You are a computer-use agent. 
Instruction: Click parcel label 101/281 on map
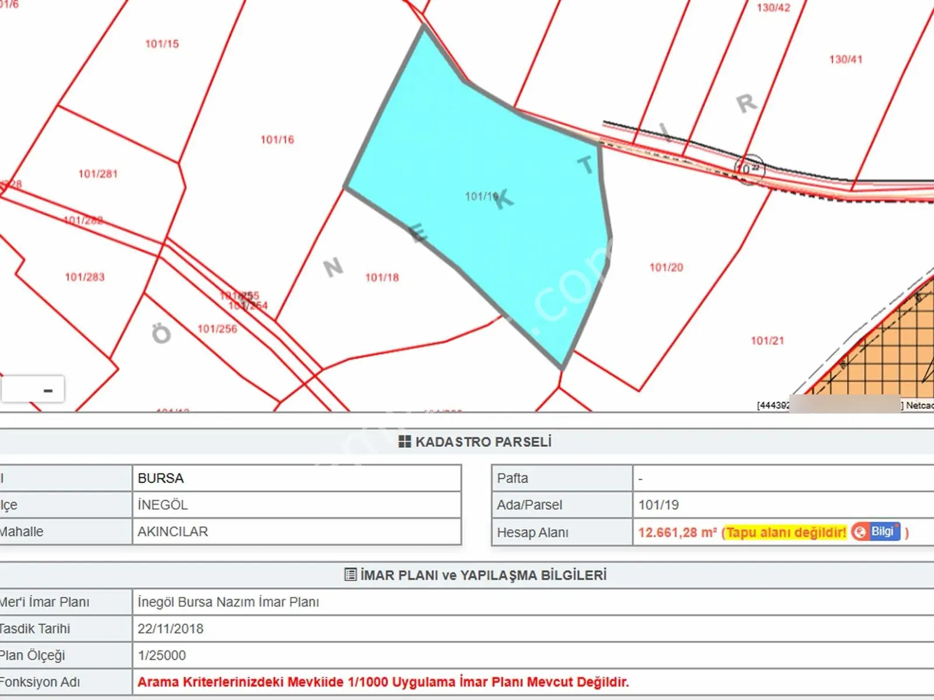click(x=98, y=174)
